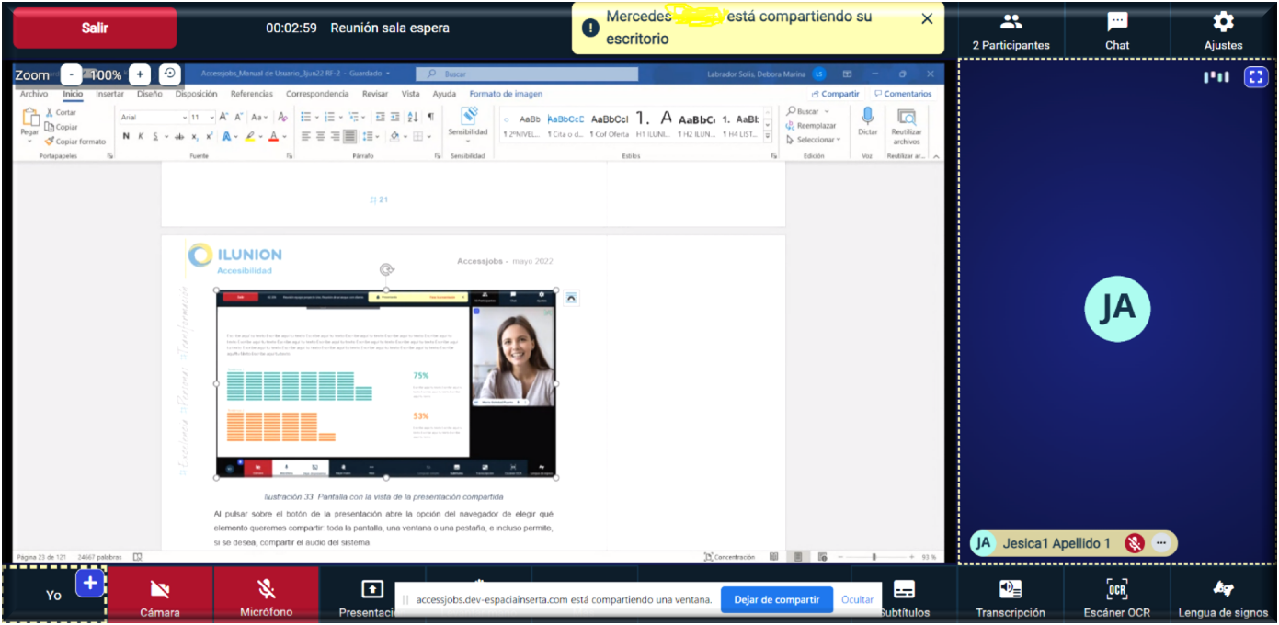Expand the Estilos gallery
The width and height of the screenshot is (1279, 625).
click(x=768, y=138)
